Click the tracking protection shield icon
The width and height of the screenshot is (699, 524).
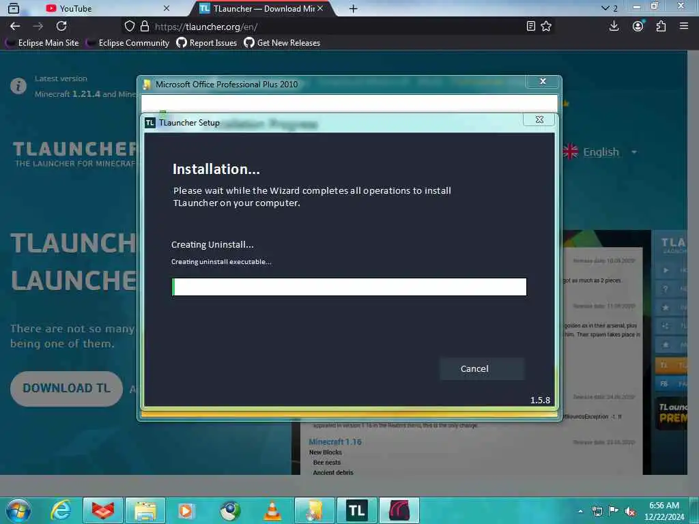tap(129, 27)
